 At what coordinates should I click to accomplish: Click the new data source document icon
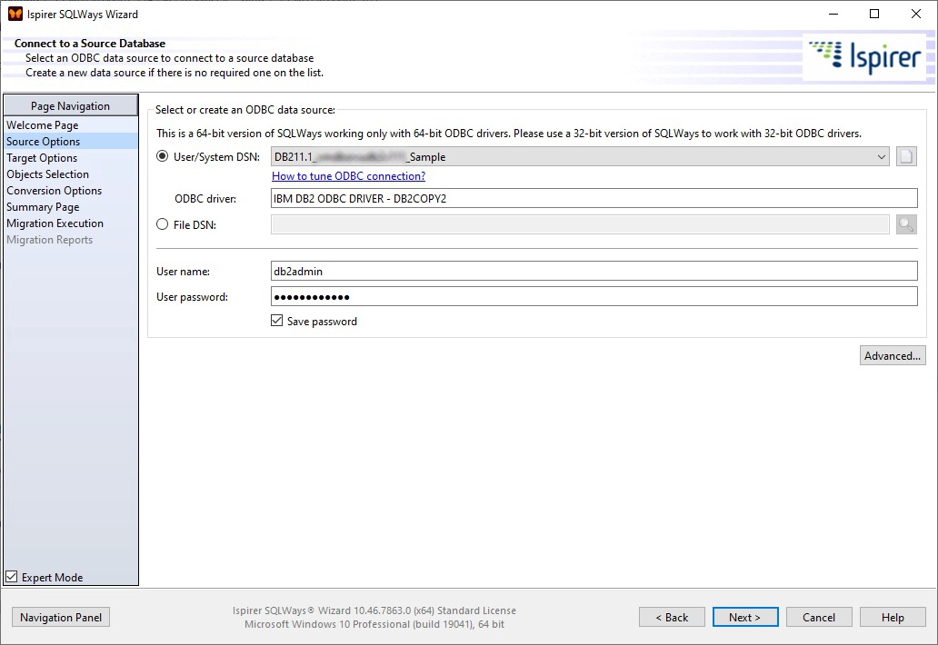click(x=905, y=155)
